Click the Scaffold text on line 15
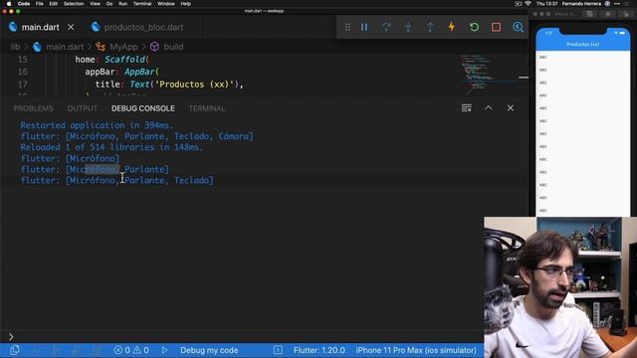 (124, 60)
